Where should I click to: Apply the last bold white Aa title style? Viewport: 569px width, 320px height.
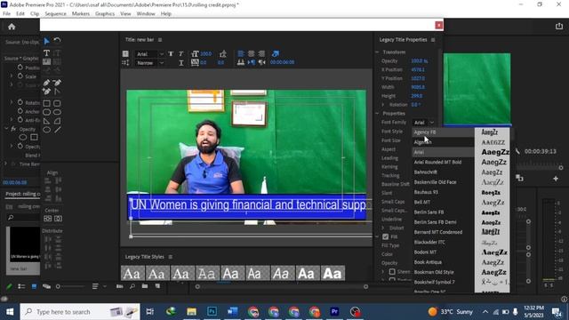pyautogui.click(x=333, y=274)
